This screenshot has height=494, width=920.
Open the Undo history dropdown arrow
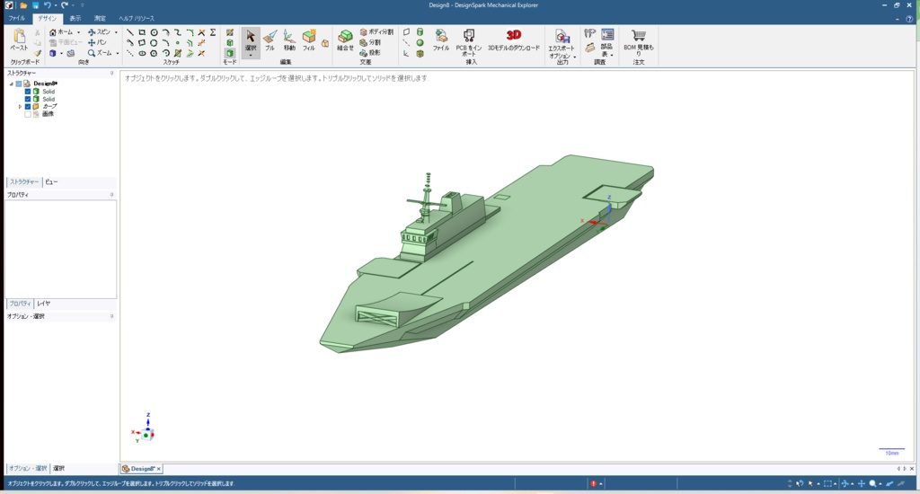pos(56,5)
